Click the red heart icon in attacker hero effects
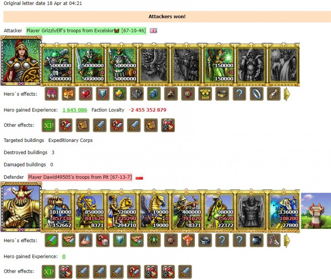This screenshot has height=279, width=331. (86, 94)
